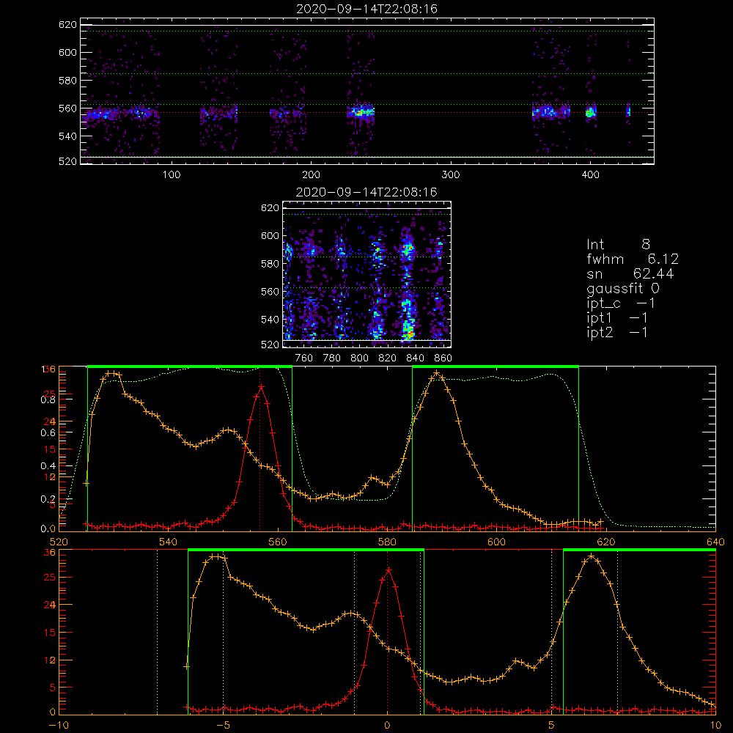The height and width of the screenshot is (733, 733).
Task: Select the 'Int 8' parameter line
Action: (x=618, y=244)
